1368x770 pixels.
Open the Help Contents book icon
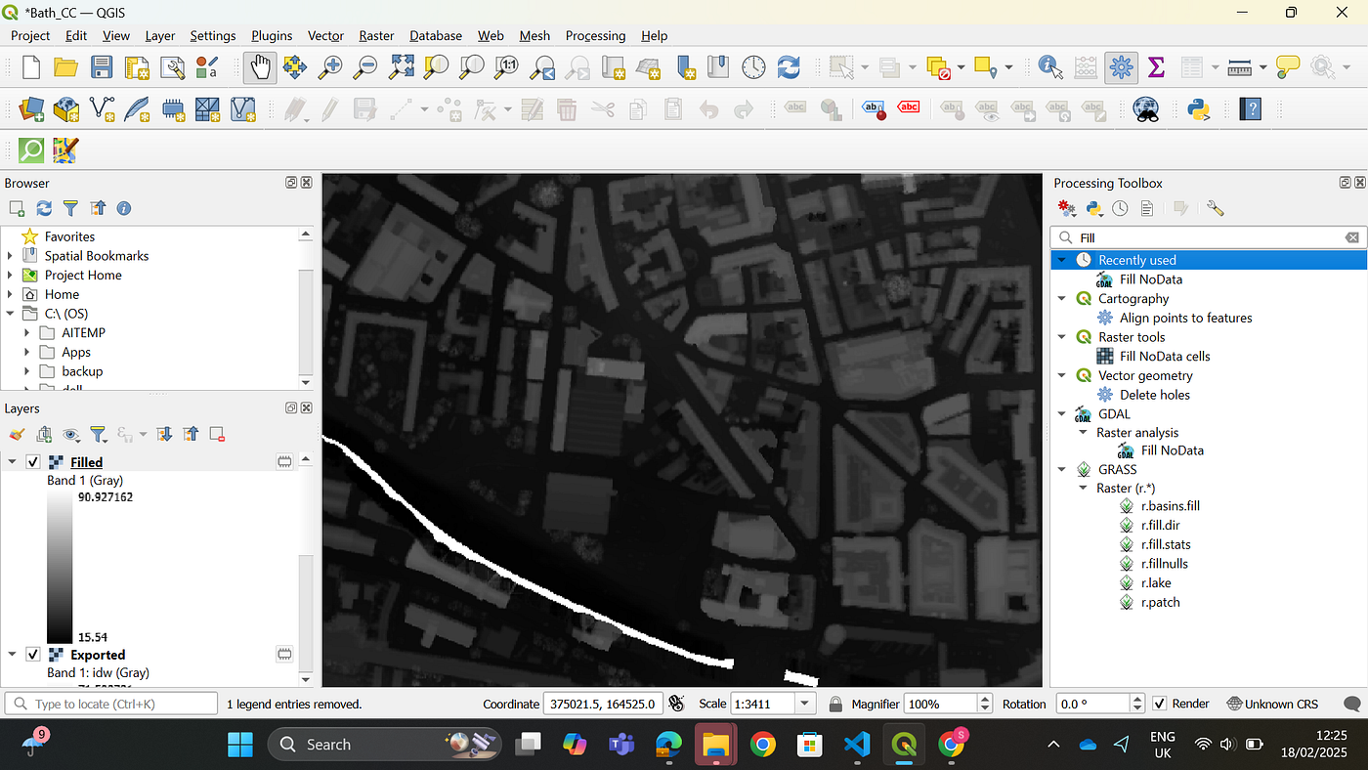pyautogui.click(x=1250, y=109)
